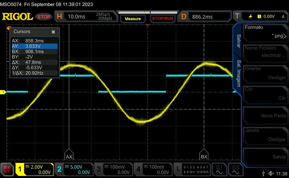
Task: Click the RIGOL logo
Action: [18, 16]
